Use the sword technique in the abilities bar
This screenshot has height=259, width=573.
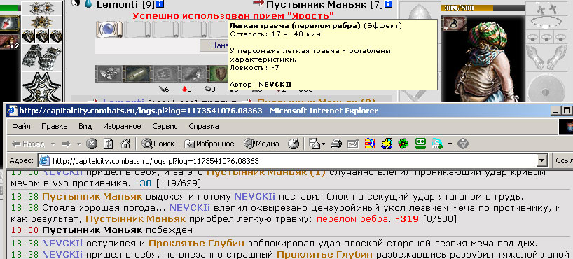pos(137,73)
